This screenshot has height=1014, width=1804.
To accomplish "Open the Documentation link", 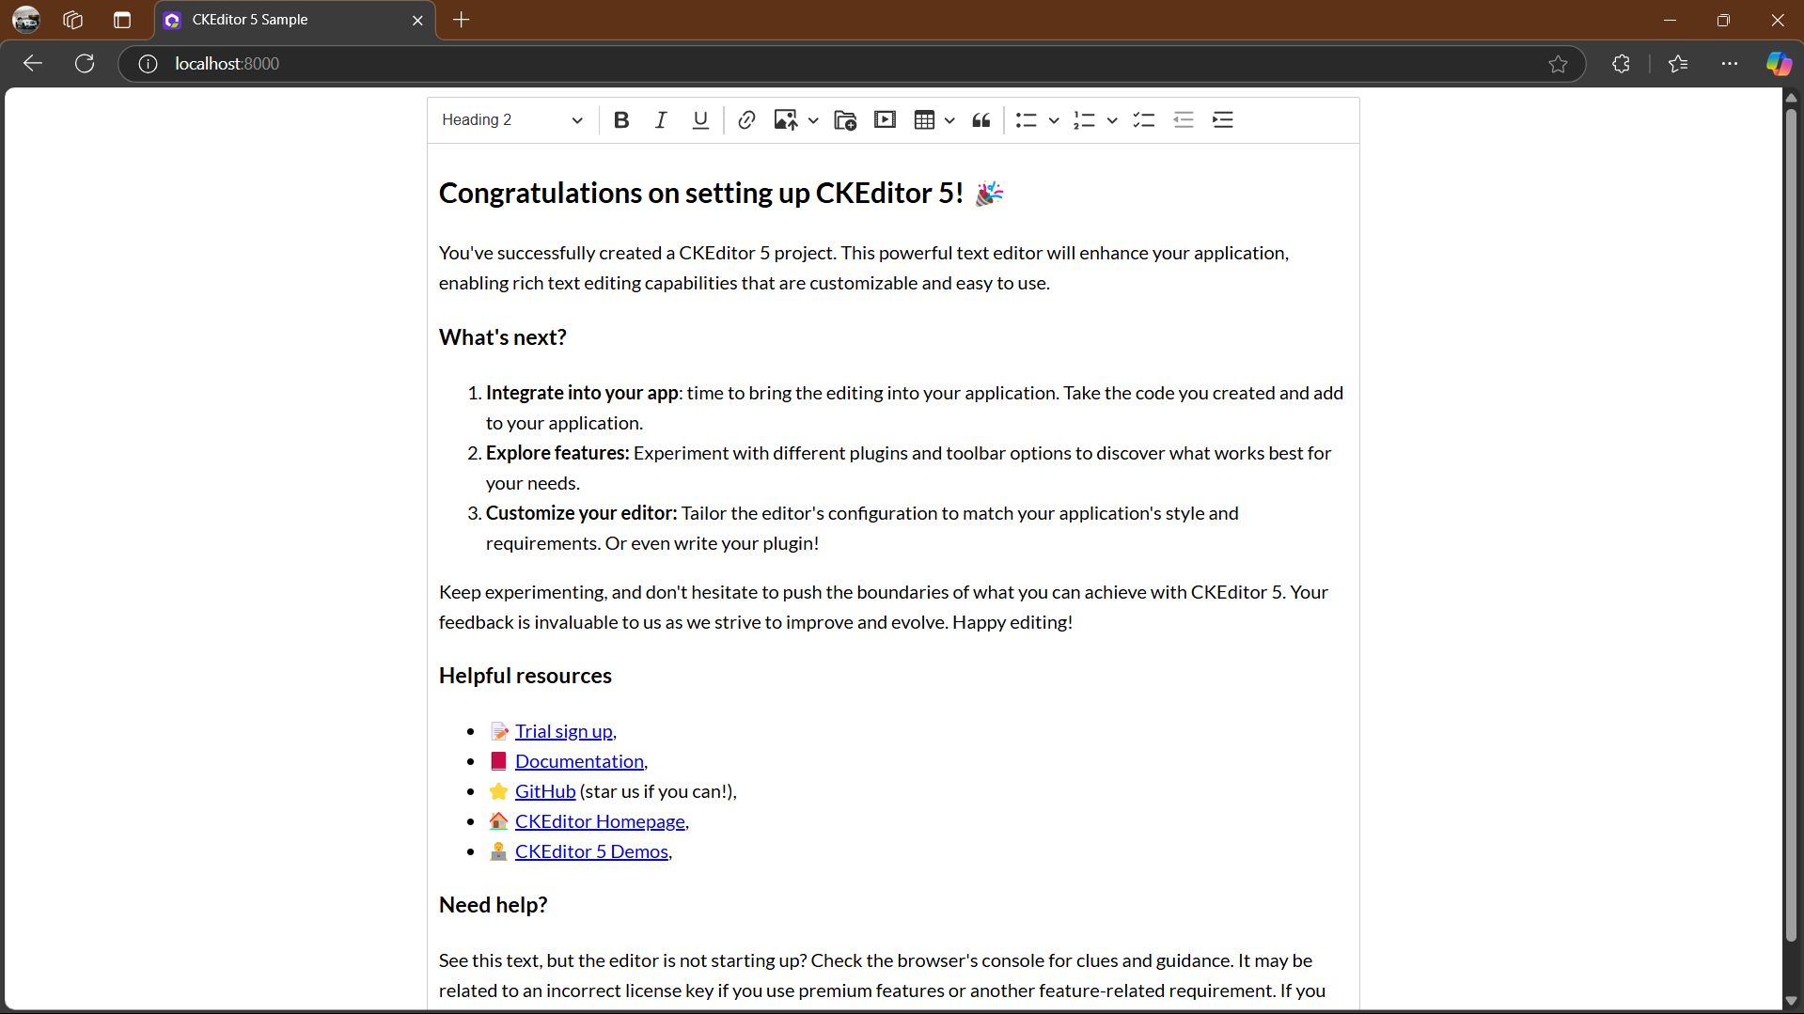I will 579,760.
